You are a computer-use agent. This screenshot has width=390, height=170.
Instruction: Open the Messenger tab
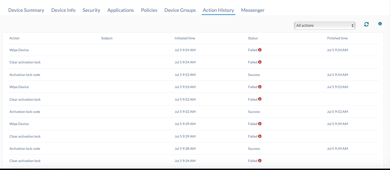click(253, 10)
